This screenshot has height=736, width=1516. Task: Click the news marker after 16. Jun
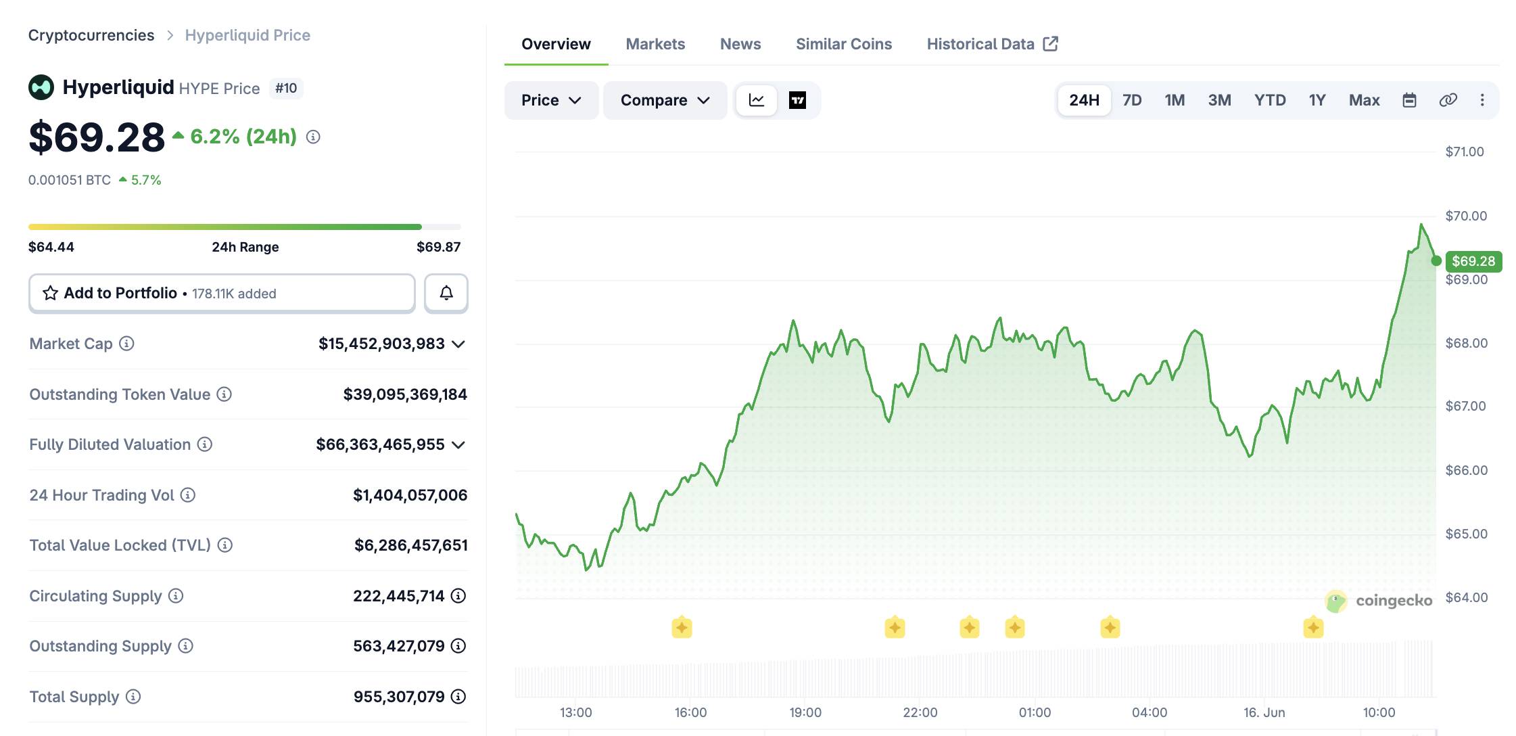pyautogui.click(x=1313, y=628)
